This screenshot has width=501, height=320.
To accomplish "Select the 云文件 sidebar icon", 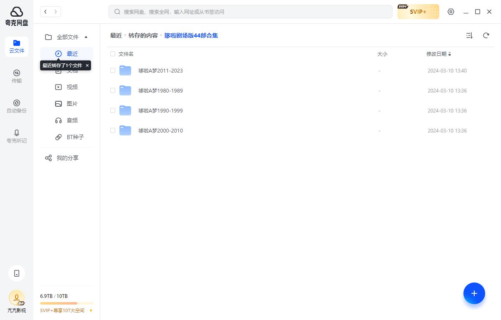I will click(x=17, y=46).
